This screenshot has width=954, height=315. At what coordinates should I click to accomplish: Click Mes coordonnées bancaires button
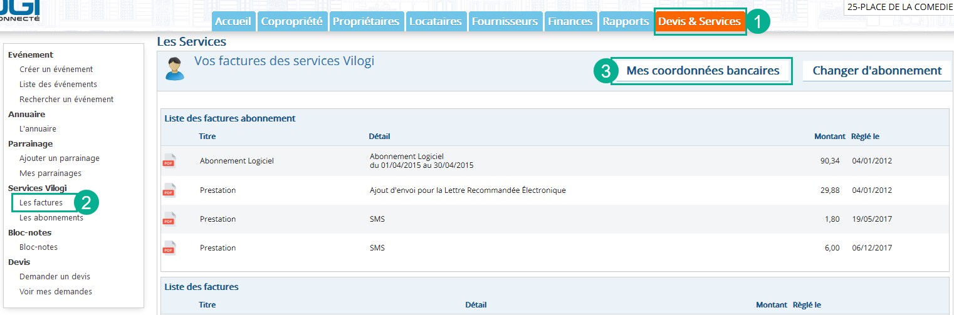tap(703, 71)
